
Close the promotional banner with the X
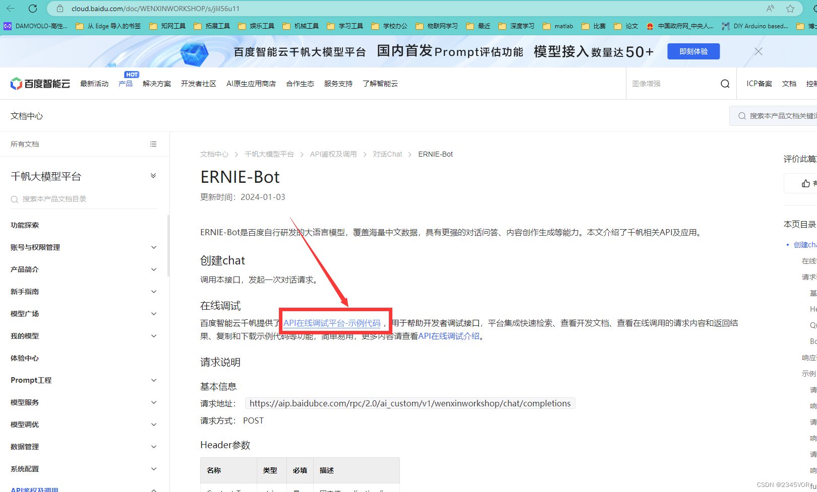point(758,51)
